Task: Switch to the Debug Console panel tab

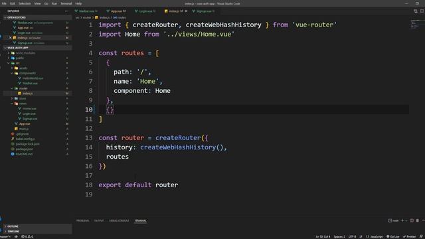Action: click(x=119, y=220)
